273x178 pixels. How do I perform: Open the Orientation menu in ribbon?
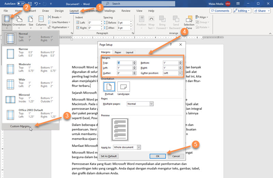[19, 22]
